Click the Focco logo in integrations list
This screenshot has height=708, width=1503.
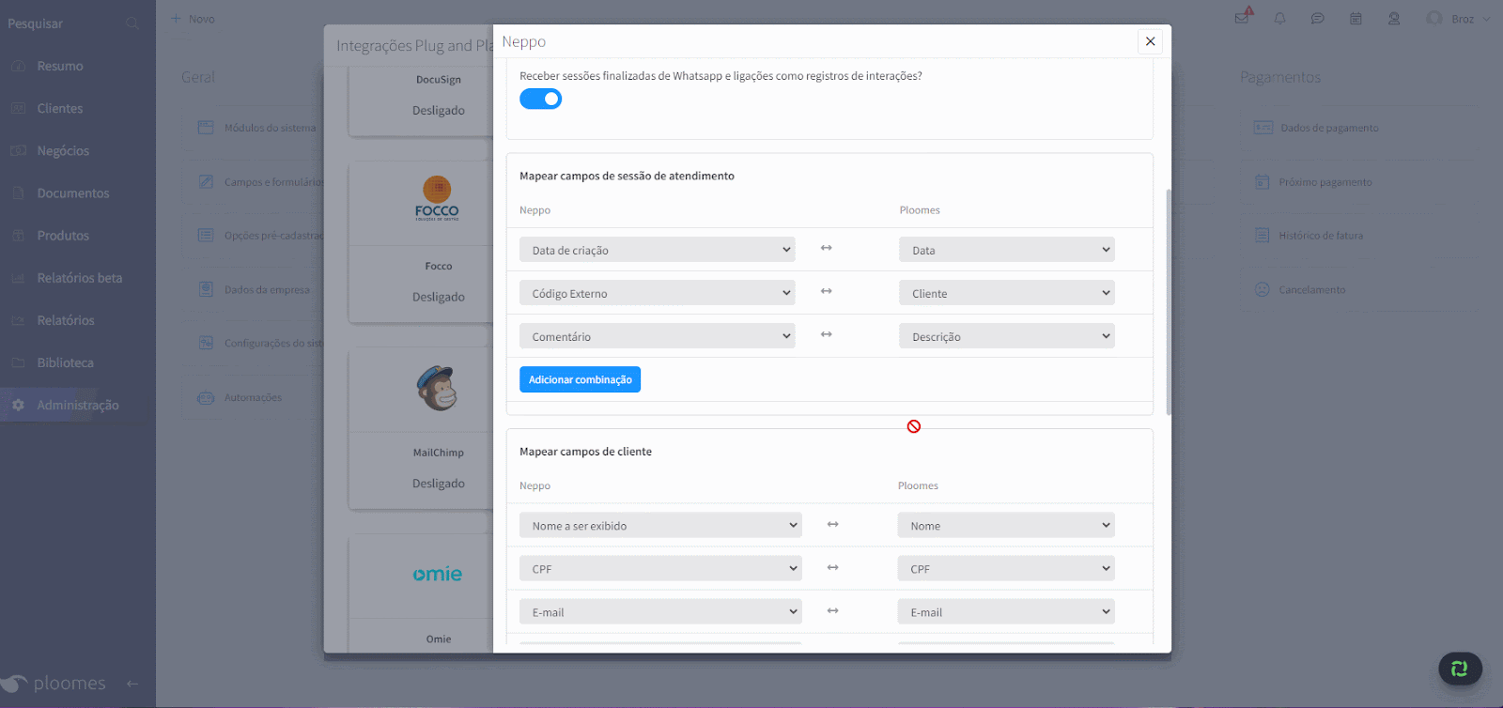click(x=437, y=198)
